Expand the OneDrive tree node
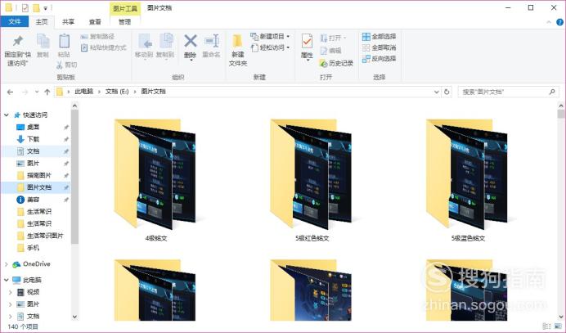This screenshot has width=566, height=333. coord(7,264)
